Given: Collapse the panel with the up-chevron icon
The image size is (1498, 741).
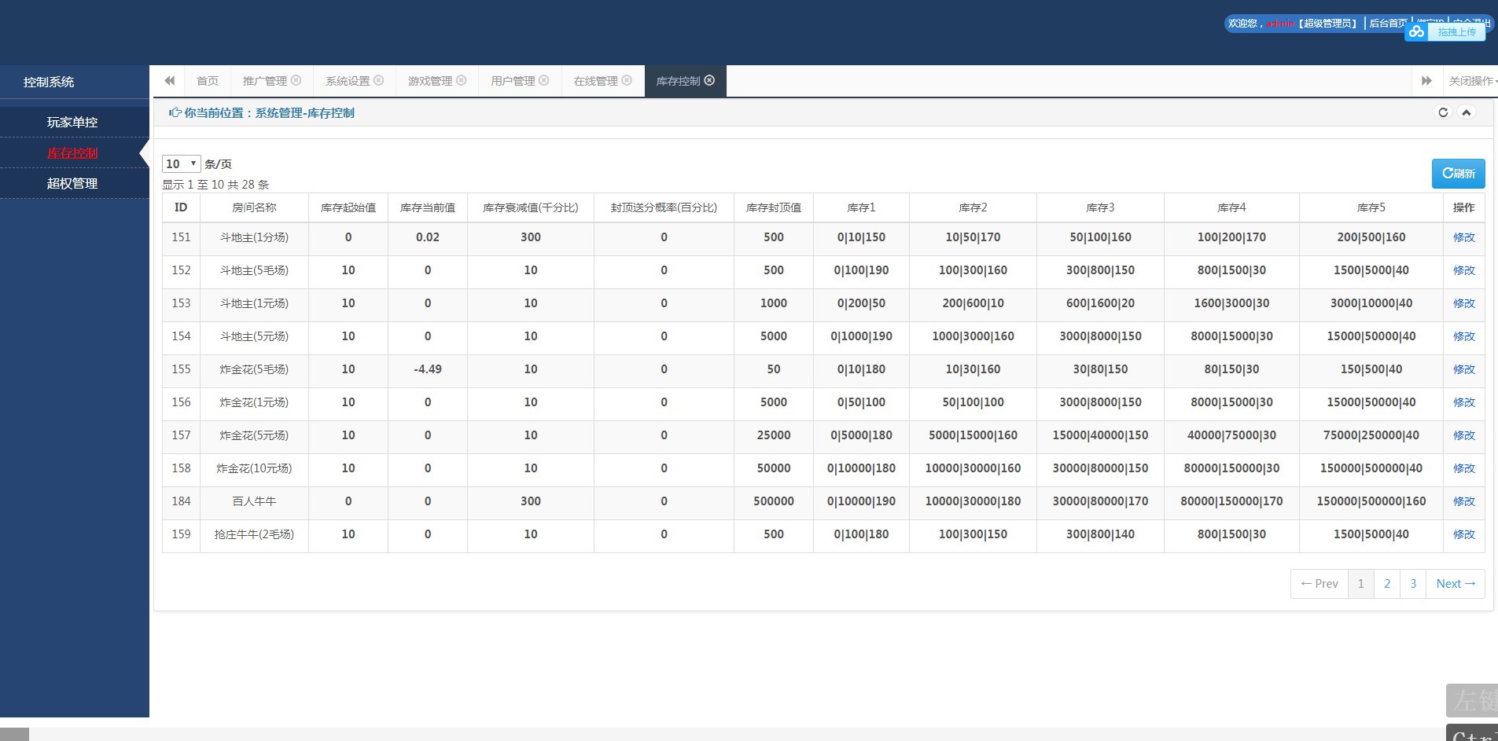Looking at the screenshot, I should tap(1466, 112).
